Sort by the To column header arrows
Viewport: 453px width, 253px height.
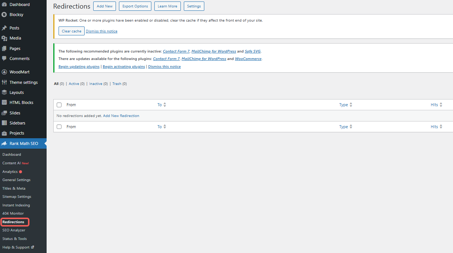[x=164, y=105]
